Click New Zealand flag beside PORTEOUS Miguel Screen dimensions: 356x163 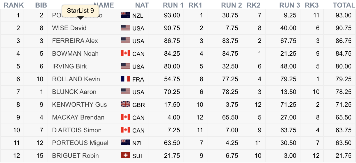(x=126, y=143)
